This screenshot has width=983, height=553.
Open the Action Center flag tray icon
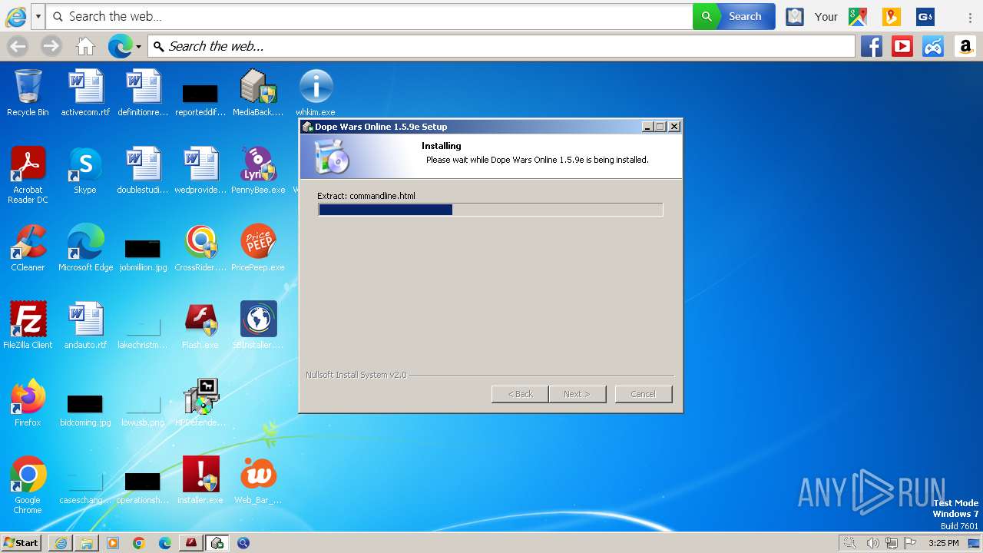click(x=910, y=543)
